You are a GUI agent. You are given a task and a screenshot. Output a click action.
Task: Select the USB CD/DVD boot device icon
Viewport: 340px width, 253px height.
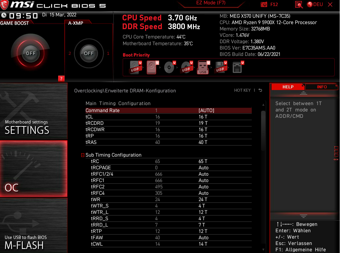pos(187,67)
